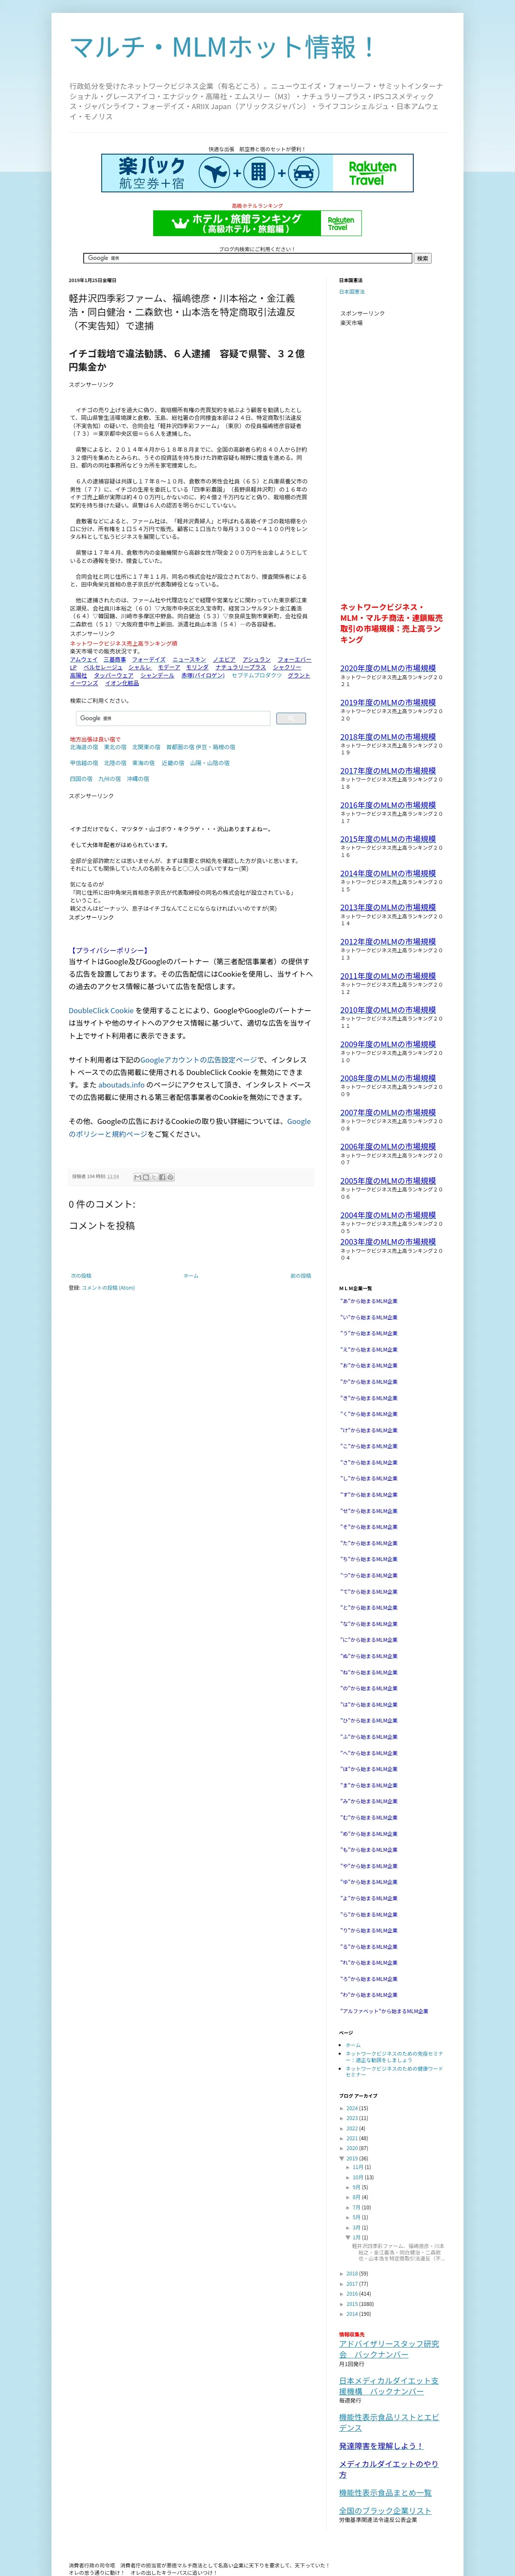
Task: Open 機能性表示食品まとめ一覧
Action: tap(385, 2493)
